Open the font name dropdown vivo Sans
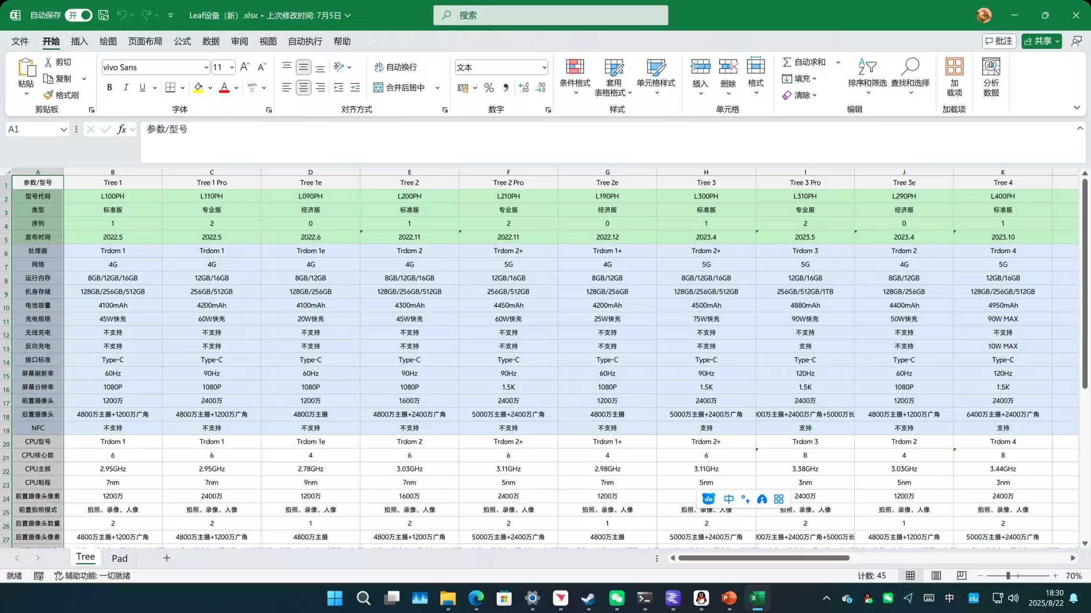Viewport: 1091px width, 613px height. pyautogui.click(x=206, y=68)
